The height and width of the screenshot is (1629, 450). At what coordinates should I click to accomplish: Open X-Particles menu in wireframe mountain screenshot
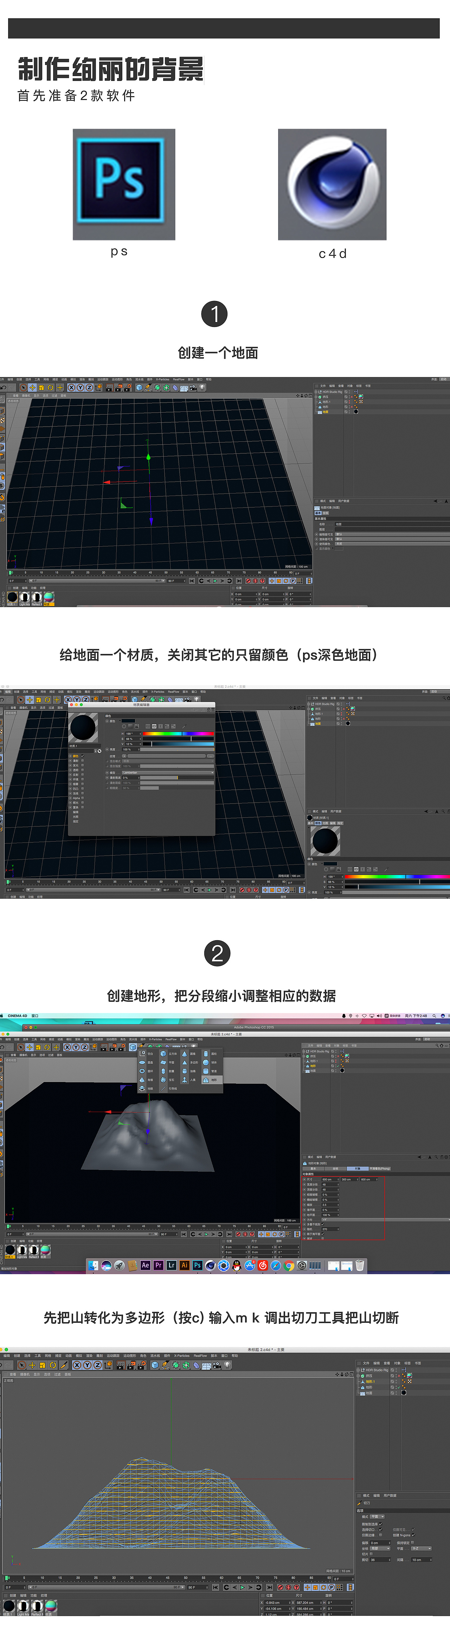(182, 1356)
